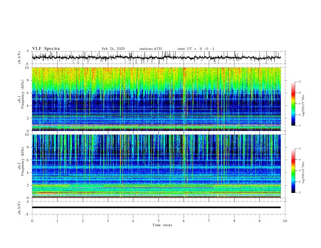Click the "4" kHz tick on ch.2 axis

pyautogui.click(x=28, y=173)
